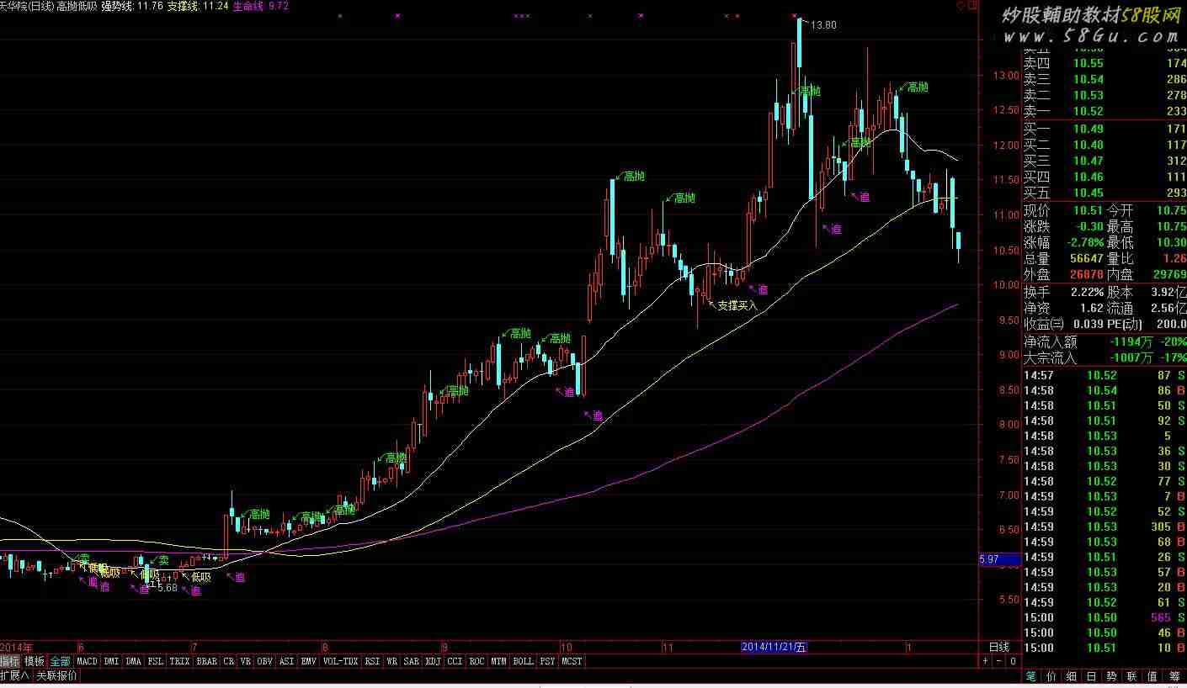
Task: Select the FSL indicator tab
Action: [156, 661]
